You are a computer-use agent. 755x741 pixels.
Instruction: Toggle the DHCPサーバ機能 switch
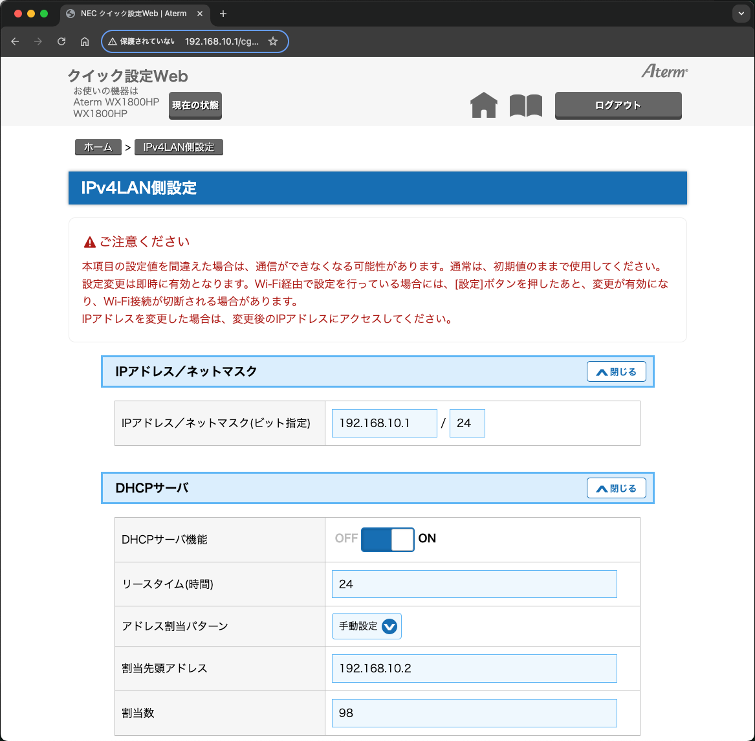(388, 539)
